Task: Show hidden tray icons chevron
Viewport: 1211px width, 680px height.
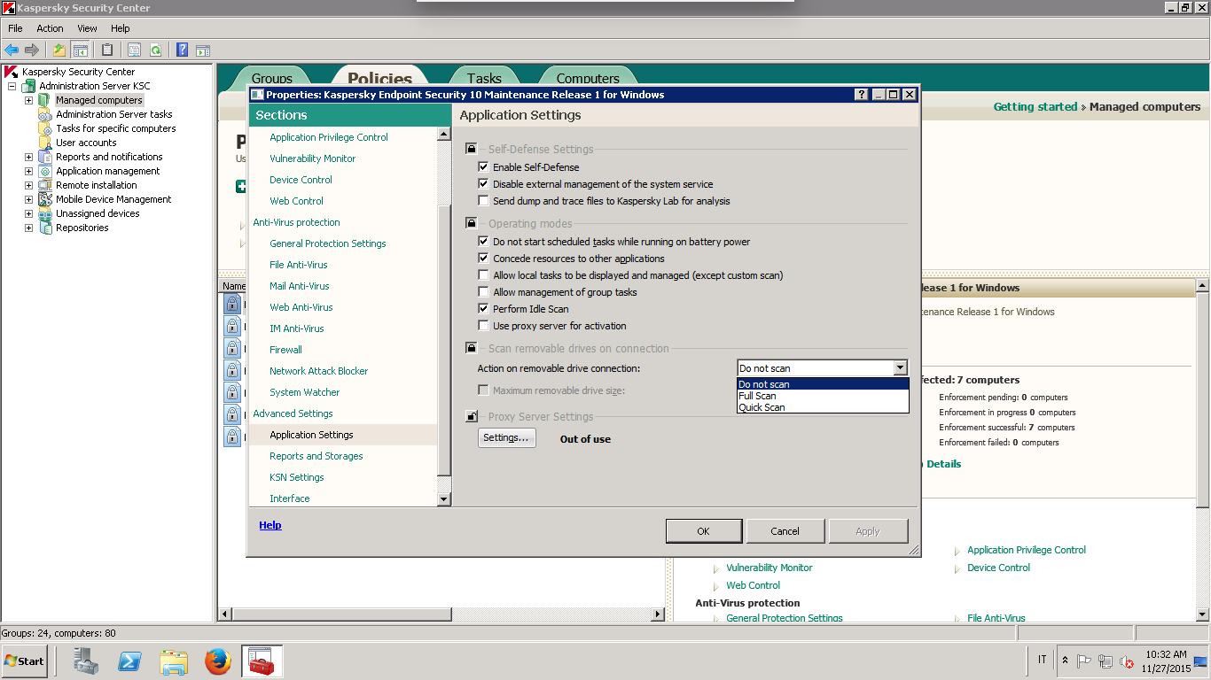Action: click(1065, 661)
